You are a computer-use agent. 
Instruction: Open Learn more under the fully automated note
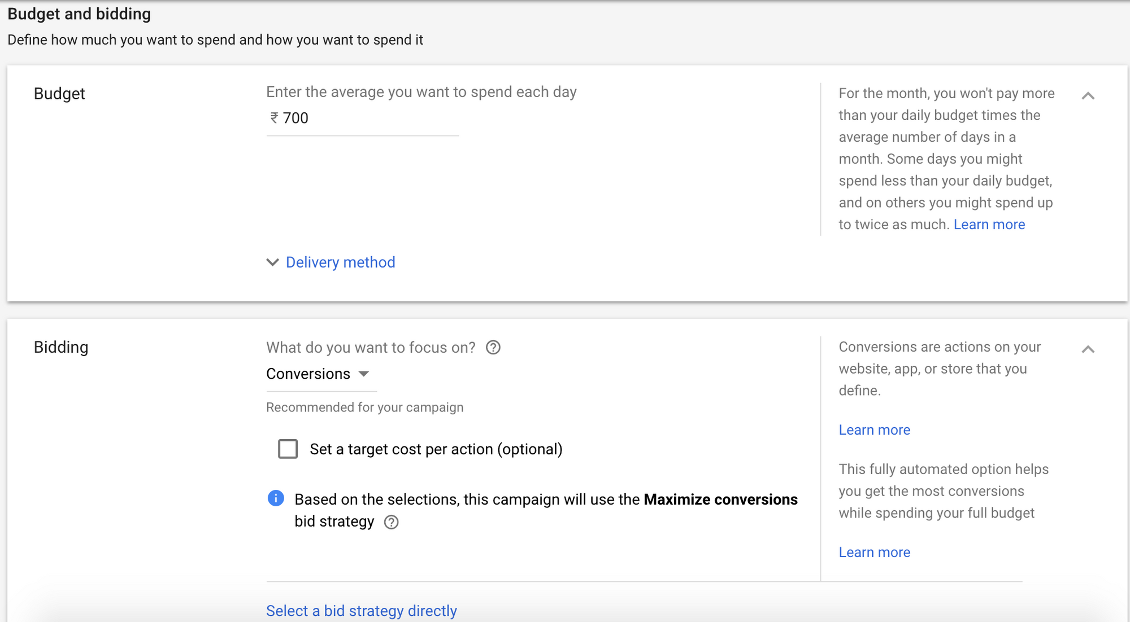874,553
